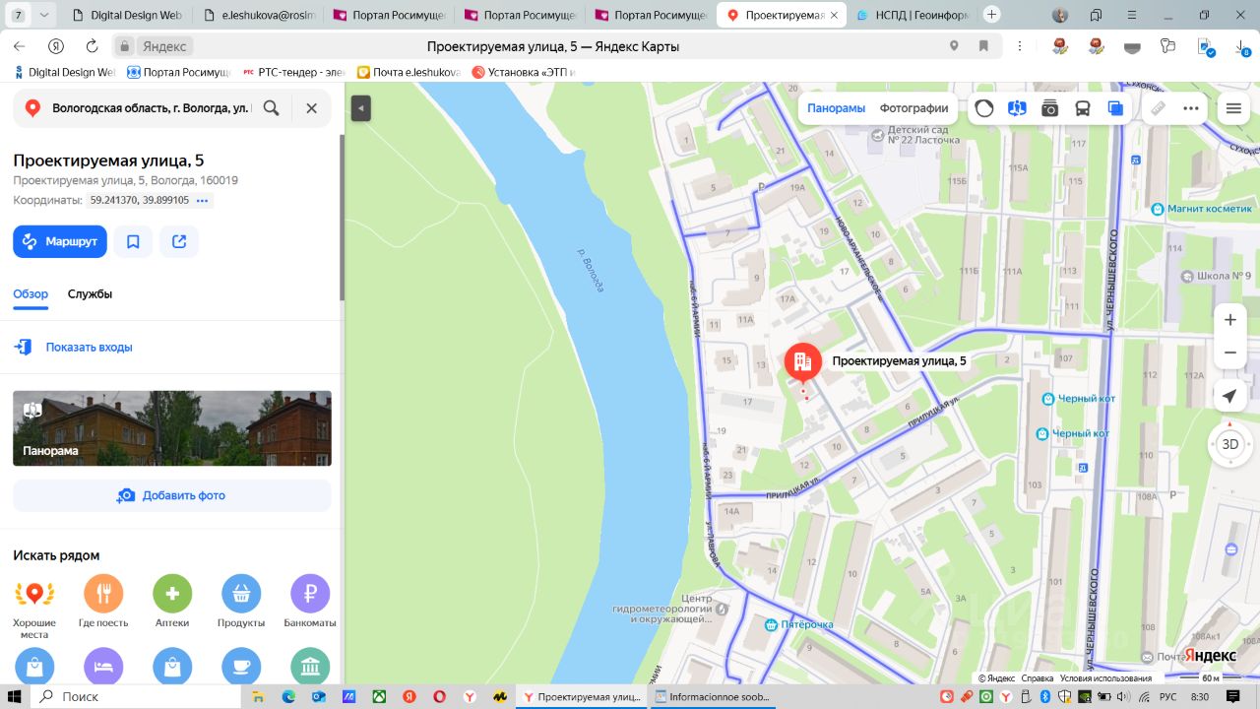Bookmark page via address bar flag icon

pos(983,46)
